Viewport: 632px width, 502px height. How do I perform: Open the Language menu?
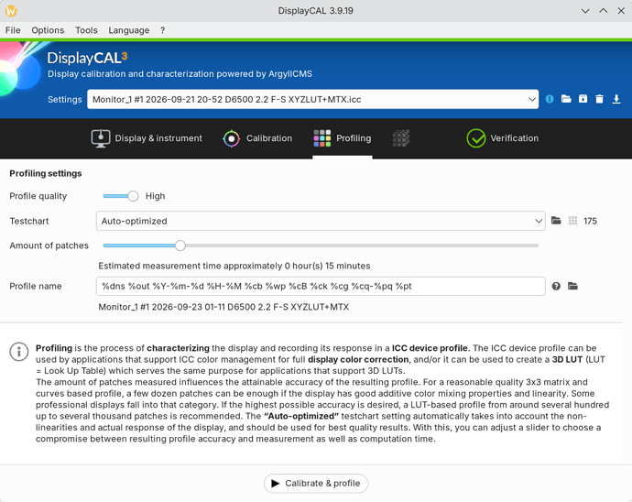[x=128, y=30]
